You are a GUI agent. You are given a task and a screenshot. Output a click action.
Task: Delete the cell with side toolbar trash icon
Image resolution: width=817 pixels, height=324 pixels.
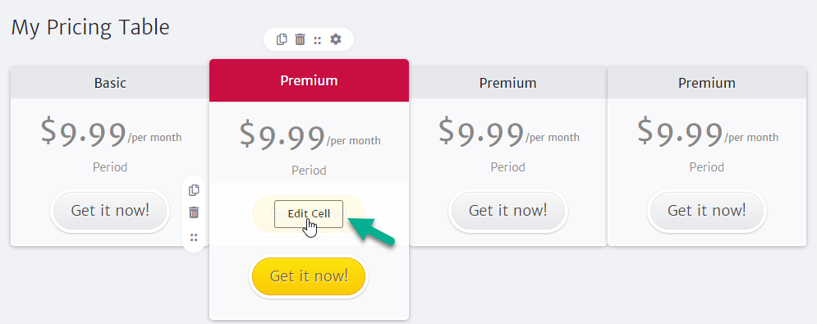194,212
